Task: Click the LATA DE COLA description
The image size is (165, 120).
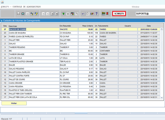Action: point(34,58)
